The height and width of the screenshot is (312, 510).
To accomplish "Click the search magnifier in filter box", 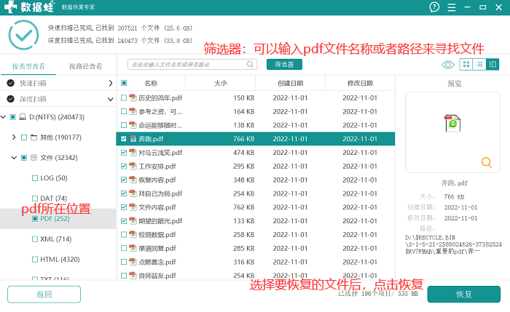I will 250,64.
